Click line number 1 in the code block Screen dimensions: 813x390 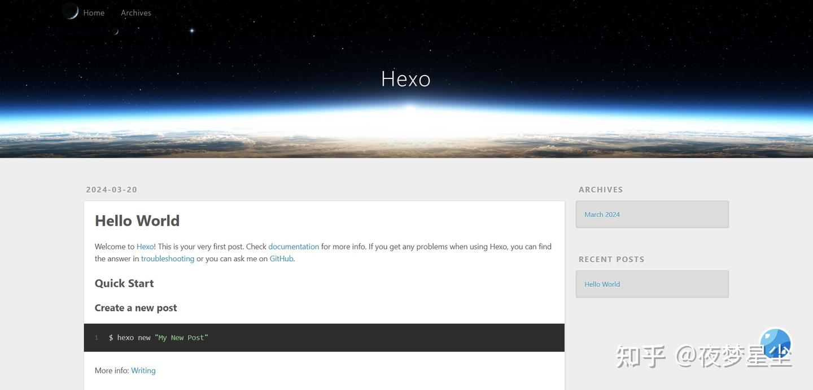pyautogui.click(x=96, y=337)
